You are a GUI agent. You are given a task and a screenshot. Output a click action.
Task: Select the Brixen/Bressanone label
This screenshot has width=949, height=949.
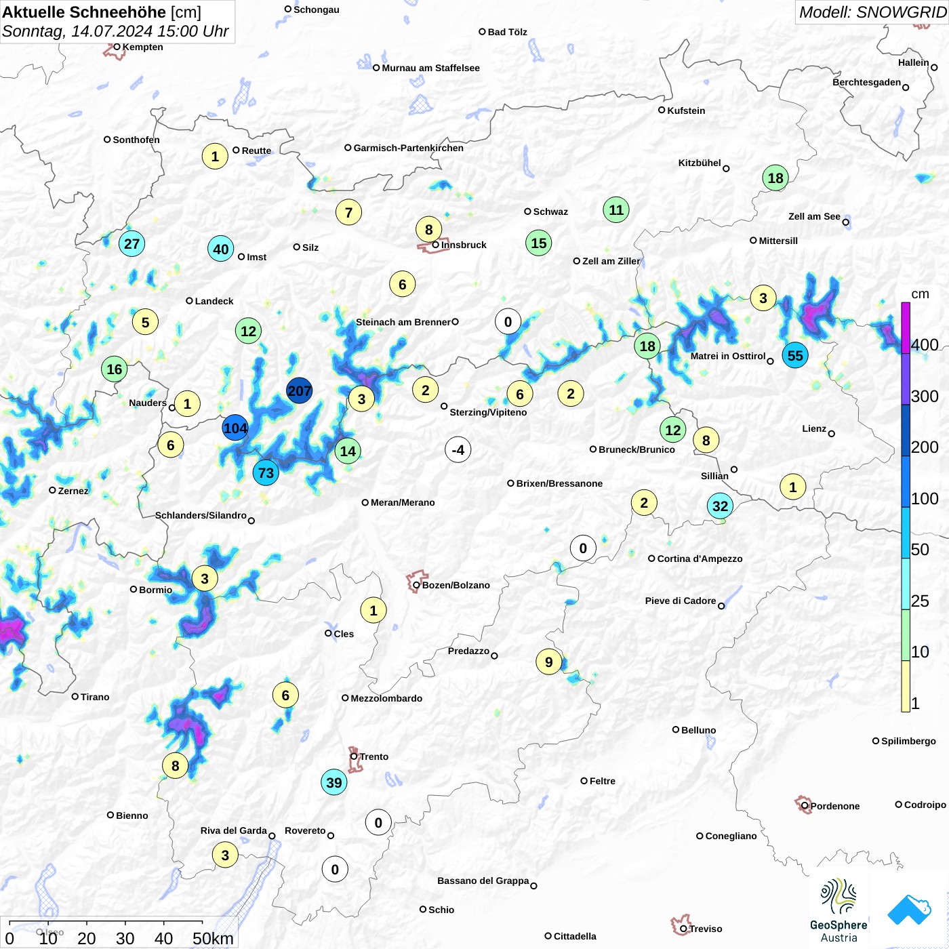559,483
